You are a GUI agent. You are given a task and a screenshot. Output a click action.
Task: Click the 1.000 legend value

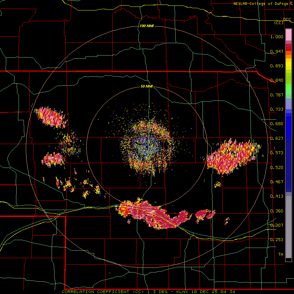[277, 37]
